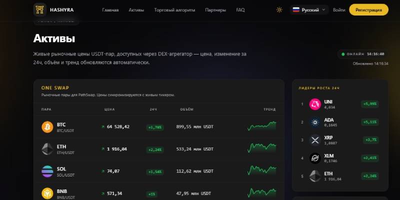Screen dimensions: 400x200
Task: Click the Войти login link
Action: [x=339, y=10]
